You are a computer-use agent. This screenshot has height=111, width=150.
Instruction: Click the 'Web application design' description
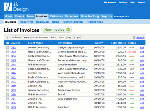[71, 73]
